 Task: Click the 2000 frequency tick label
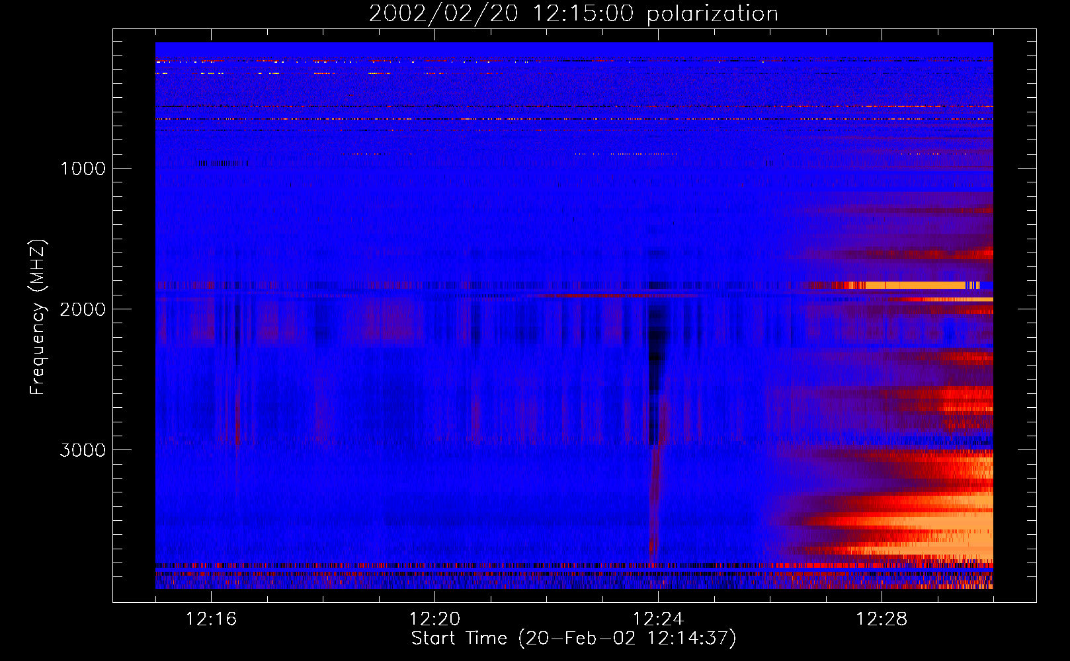[83, 309]
